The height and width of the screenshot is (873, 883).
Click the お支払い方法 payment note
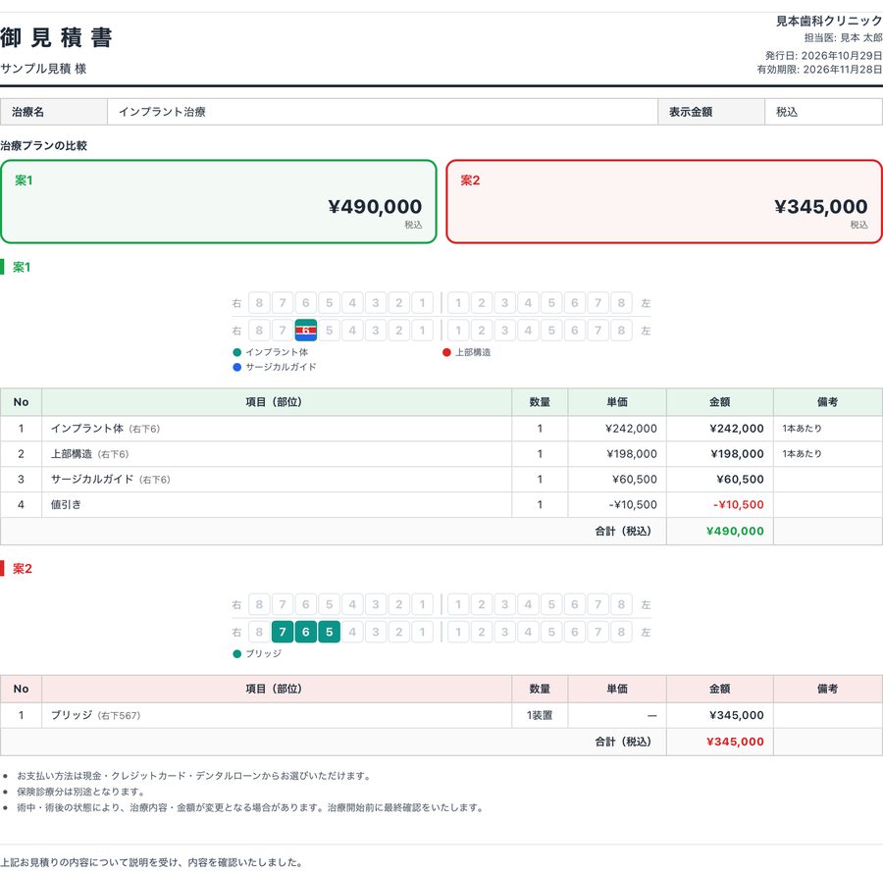[194, 776]
